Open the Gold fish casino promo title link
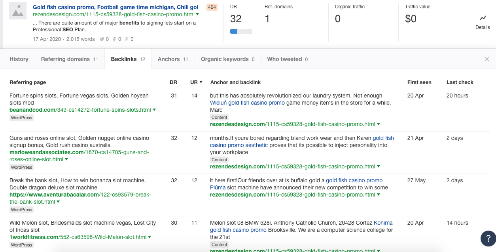 [x=115, y=7]
